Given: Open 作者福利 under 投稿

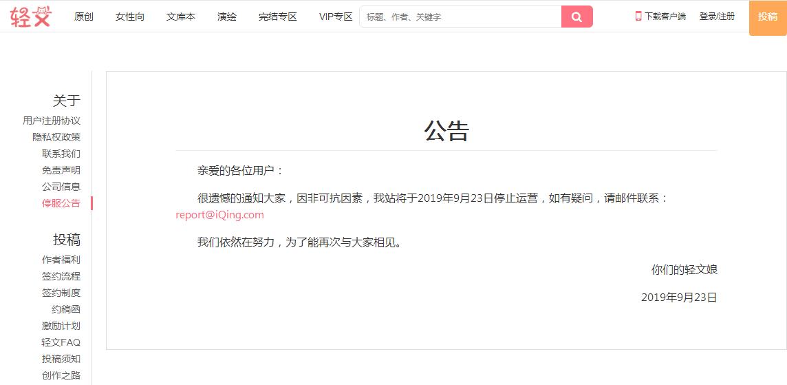Looking at the screenshot, I should 61,260.
